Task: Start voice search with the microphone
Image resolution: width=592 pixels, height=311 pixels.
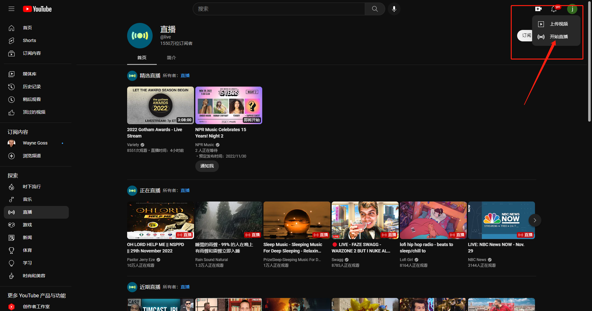Action: [x=394, y=9]
